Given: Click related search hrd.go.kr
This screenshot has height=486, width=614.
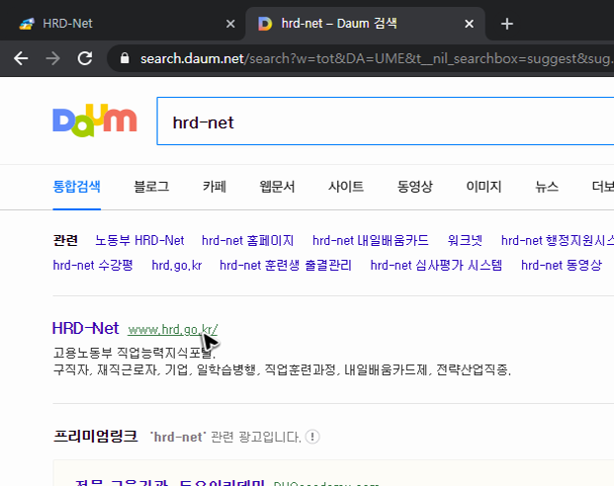Looking at the screenshot, I should [x=177, y=266].
